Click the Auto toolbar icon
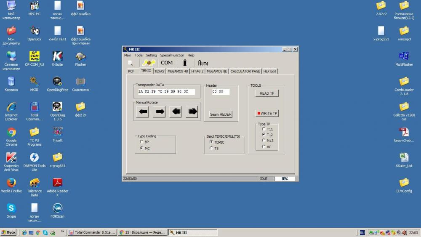 pyautogui.click(x=203, y=63)
